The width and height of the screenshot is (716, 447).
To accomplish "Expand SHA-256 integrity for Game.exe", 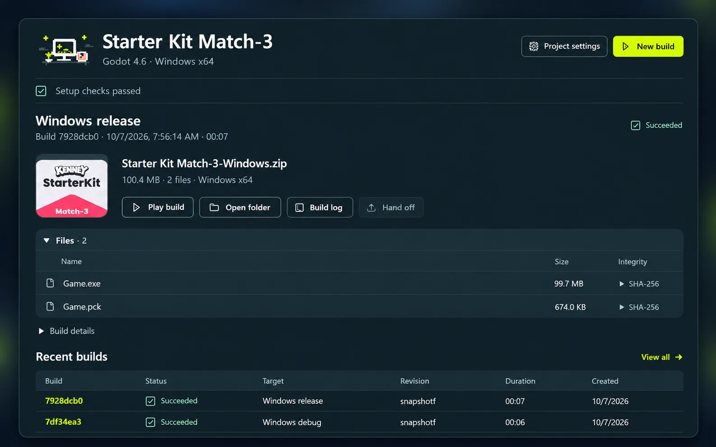I will (639, 284).
